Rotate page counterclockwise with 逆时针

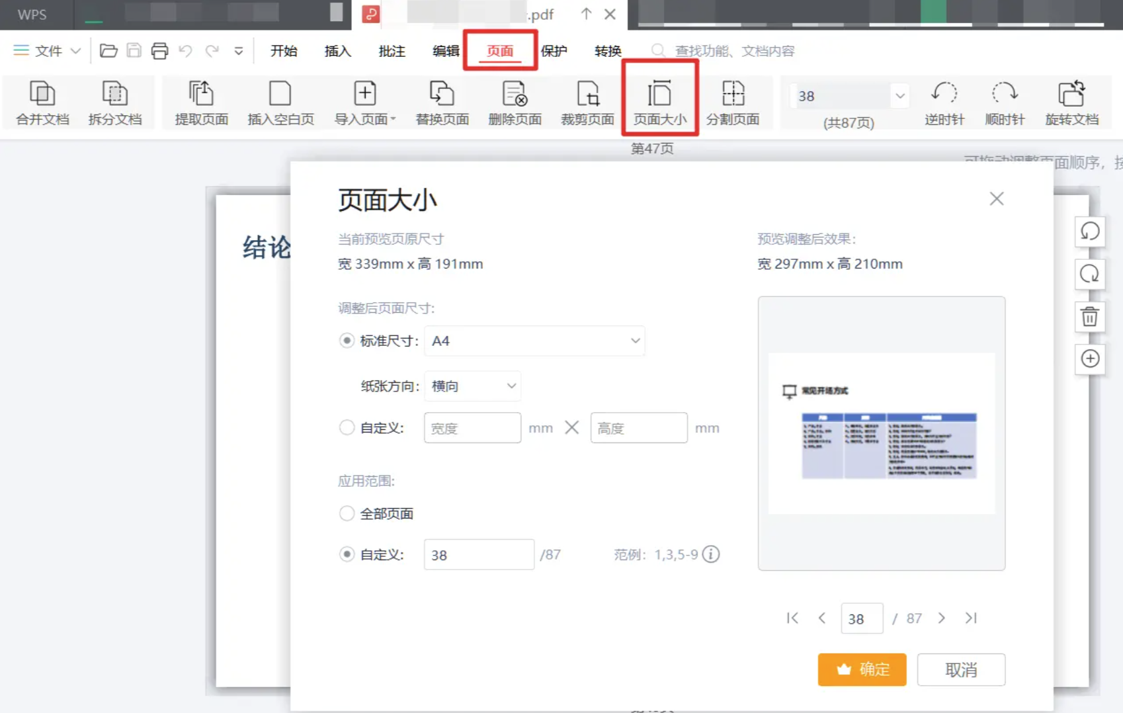click(944, 103)
